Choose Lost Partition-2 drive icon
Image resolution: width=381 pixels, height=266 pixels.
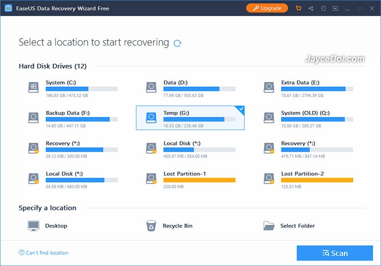269,179
